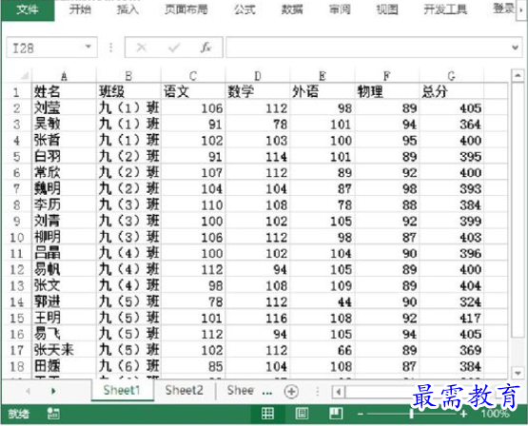
Task: Click 吴敏's total score 364
Action: click(x=452, y=124)
